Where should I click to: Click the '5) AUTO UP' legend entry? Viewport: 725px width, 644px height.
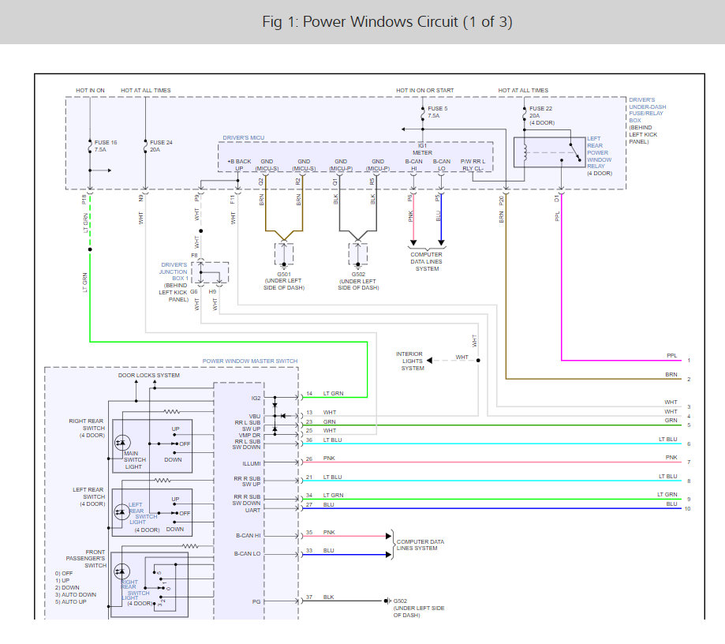pos(70,602)
